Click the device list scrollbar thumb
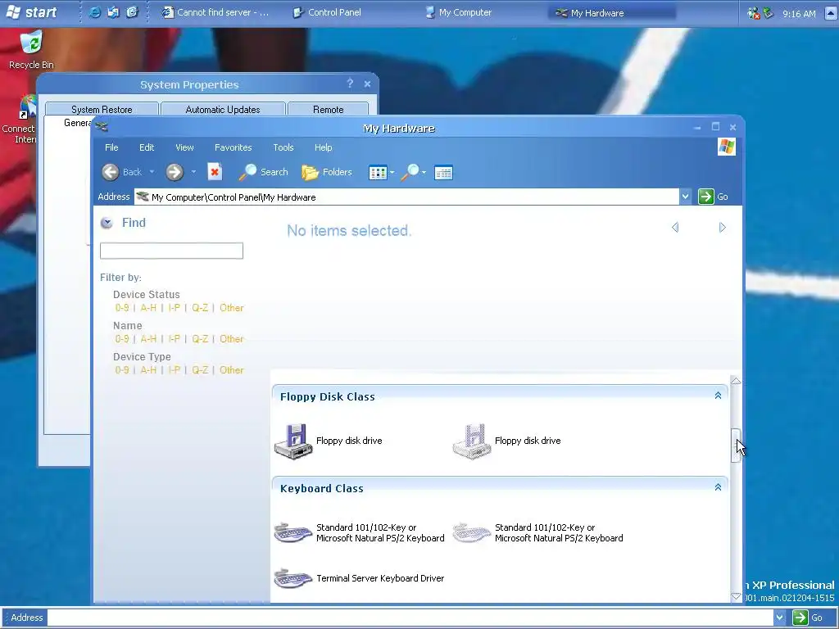 [737, 446]
